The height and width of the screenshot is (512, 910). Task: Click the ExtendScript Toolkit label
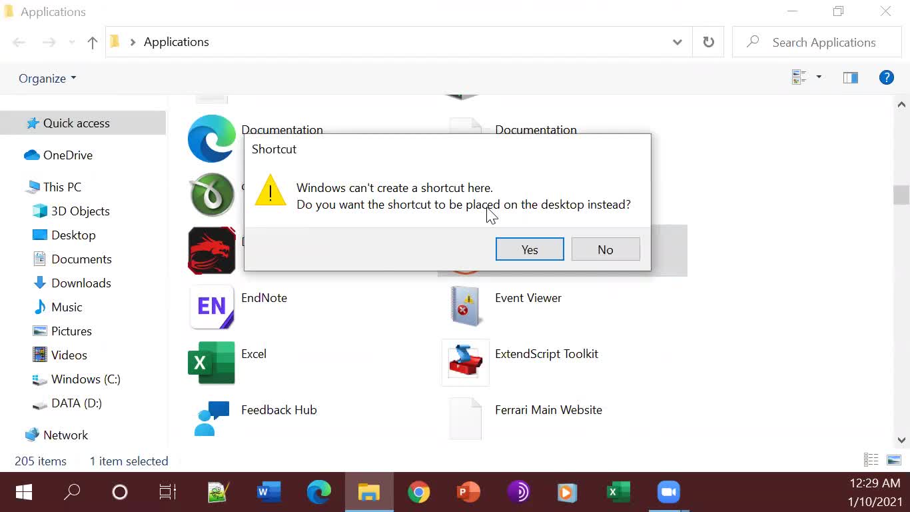tap(546, 354)
